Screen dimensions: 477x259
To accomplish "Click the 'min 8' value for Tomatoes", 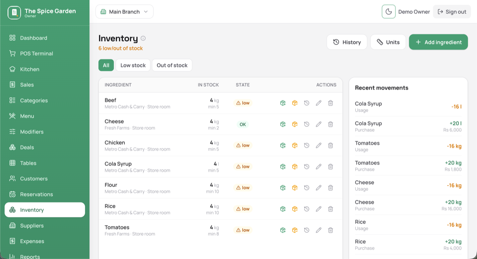I will coord(213,234).
